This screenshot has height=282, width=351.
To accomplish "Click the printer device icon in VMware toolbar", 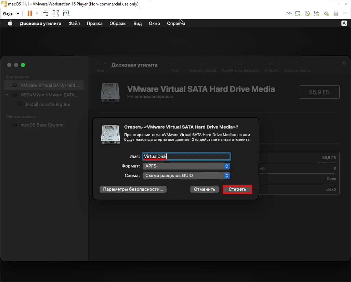I will (x=336, y=13).
